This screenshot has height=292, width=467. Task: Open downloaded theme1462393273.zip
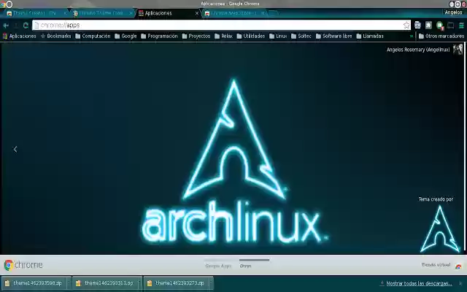click(176, 283)
